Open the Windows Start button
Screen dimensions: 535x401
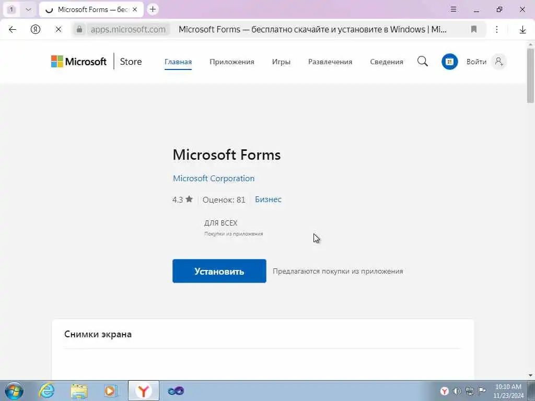point(14,391)
